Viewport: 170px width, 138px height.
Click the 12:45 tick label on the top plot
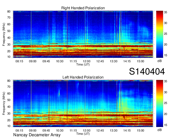click(100, 61)
